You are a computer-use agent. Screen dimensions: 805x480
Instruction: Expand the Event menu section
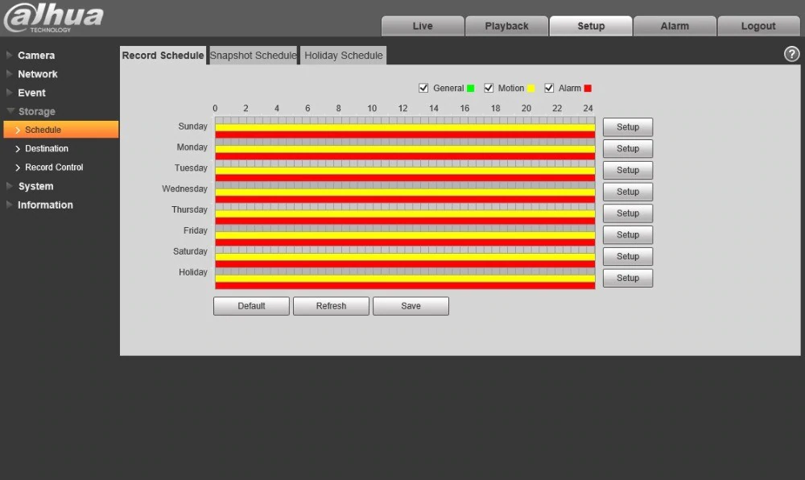tap(32, 93)
